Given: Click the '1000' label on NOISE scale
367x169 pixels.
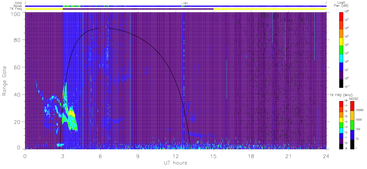Looking at the screenshot, I should pos(359,120).
